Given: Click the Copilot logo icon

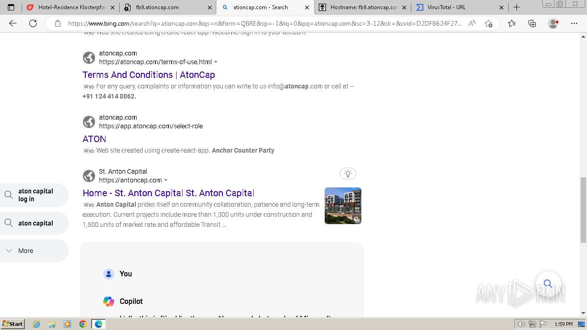Looking at the screenshot, I should [109, 301].
